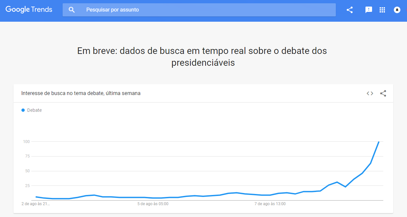Click the 25 y-axis label
Screen dimensions: 407x217
[28, 186]
